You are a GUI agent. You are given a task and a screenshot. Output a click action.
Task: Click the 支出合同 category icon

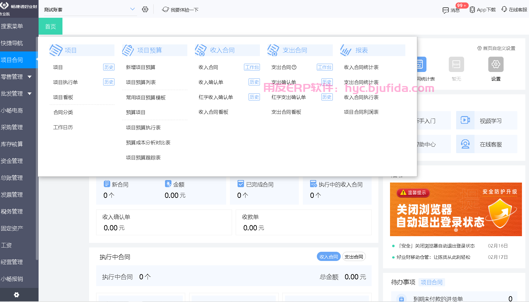273,50
